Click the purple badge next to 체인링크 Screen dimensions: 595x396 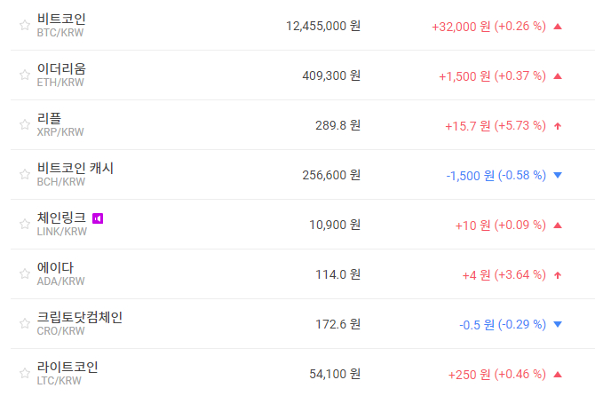98,218
